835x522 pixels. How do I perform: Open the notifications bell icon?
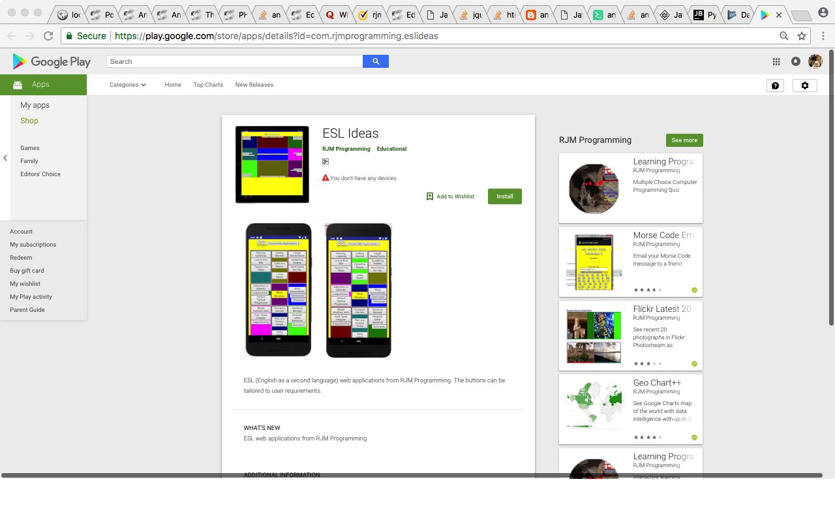pyautogui.click(x=796, y=61)
